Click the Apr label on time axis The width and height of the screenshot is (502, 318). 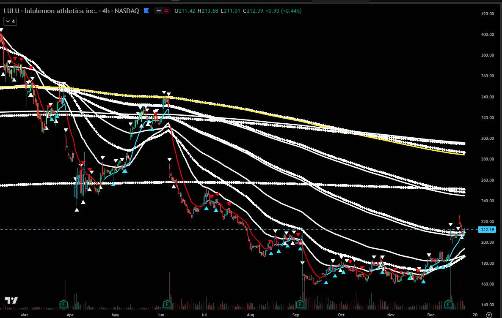[x=70, y=315]
